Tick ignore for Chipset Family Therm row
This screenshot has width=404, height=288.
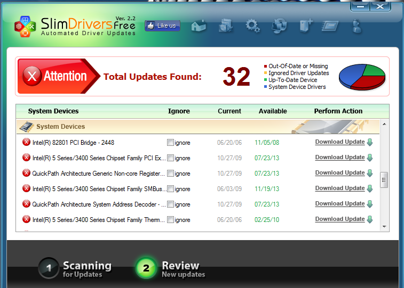(170, 219)
